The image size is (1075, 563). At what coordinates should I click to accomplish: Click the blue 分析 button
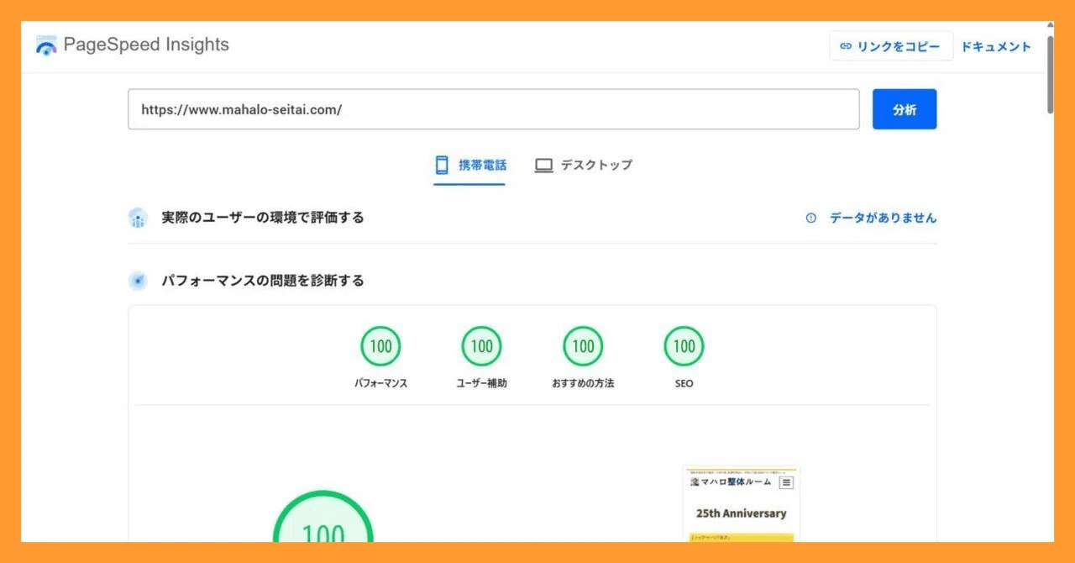[905, 109]
